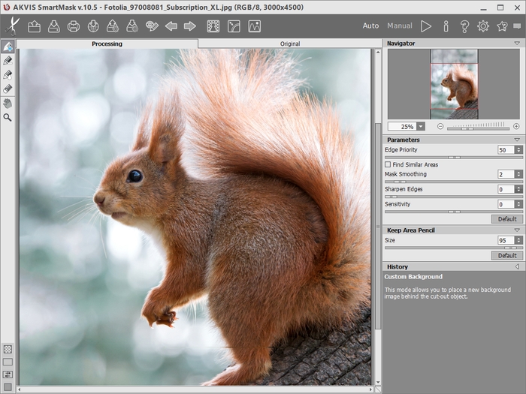The height and width of the screenshot is (394, 526).
Task: Click the canvas horizontal scrollbar
Action: [195, 389]
